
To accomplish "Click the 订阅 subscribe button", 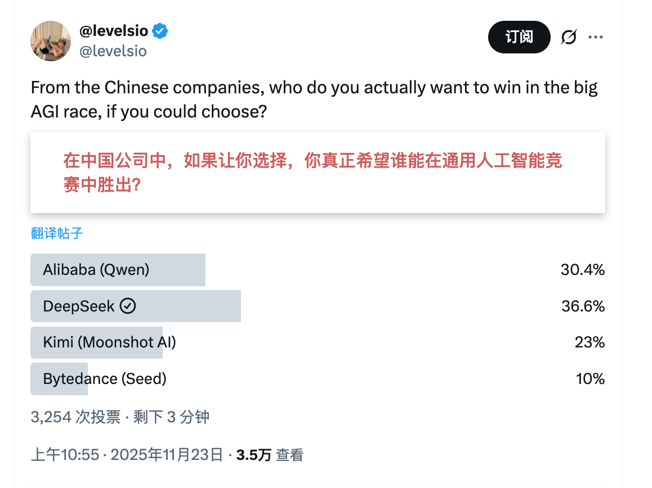I will point(519,36).
